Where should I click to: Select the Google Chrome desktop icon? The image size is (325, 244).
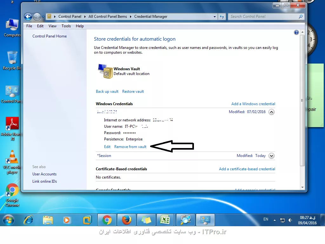pyautogui.click(x=12, y=195)
